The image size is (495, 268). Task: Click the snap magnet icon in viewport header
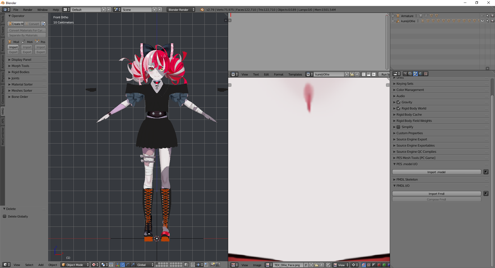[193, 265]
